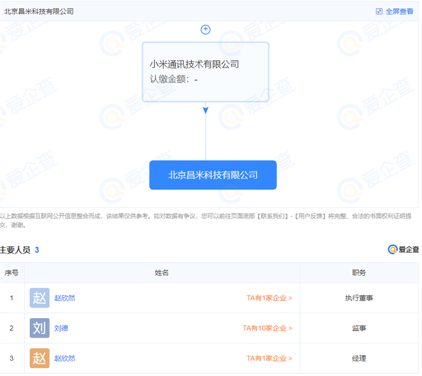Select the 经理 cell
The height and width of the screenshot is (376, 422).
(x=359, y=358)
